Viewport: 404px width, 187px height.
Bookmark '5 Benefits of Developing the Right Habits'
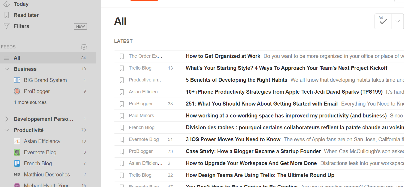[122, 80]
